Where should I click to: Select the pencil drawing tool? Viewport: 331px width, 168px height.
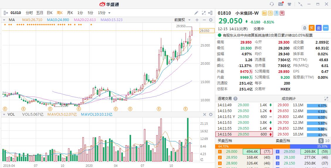196,13
